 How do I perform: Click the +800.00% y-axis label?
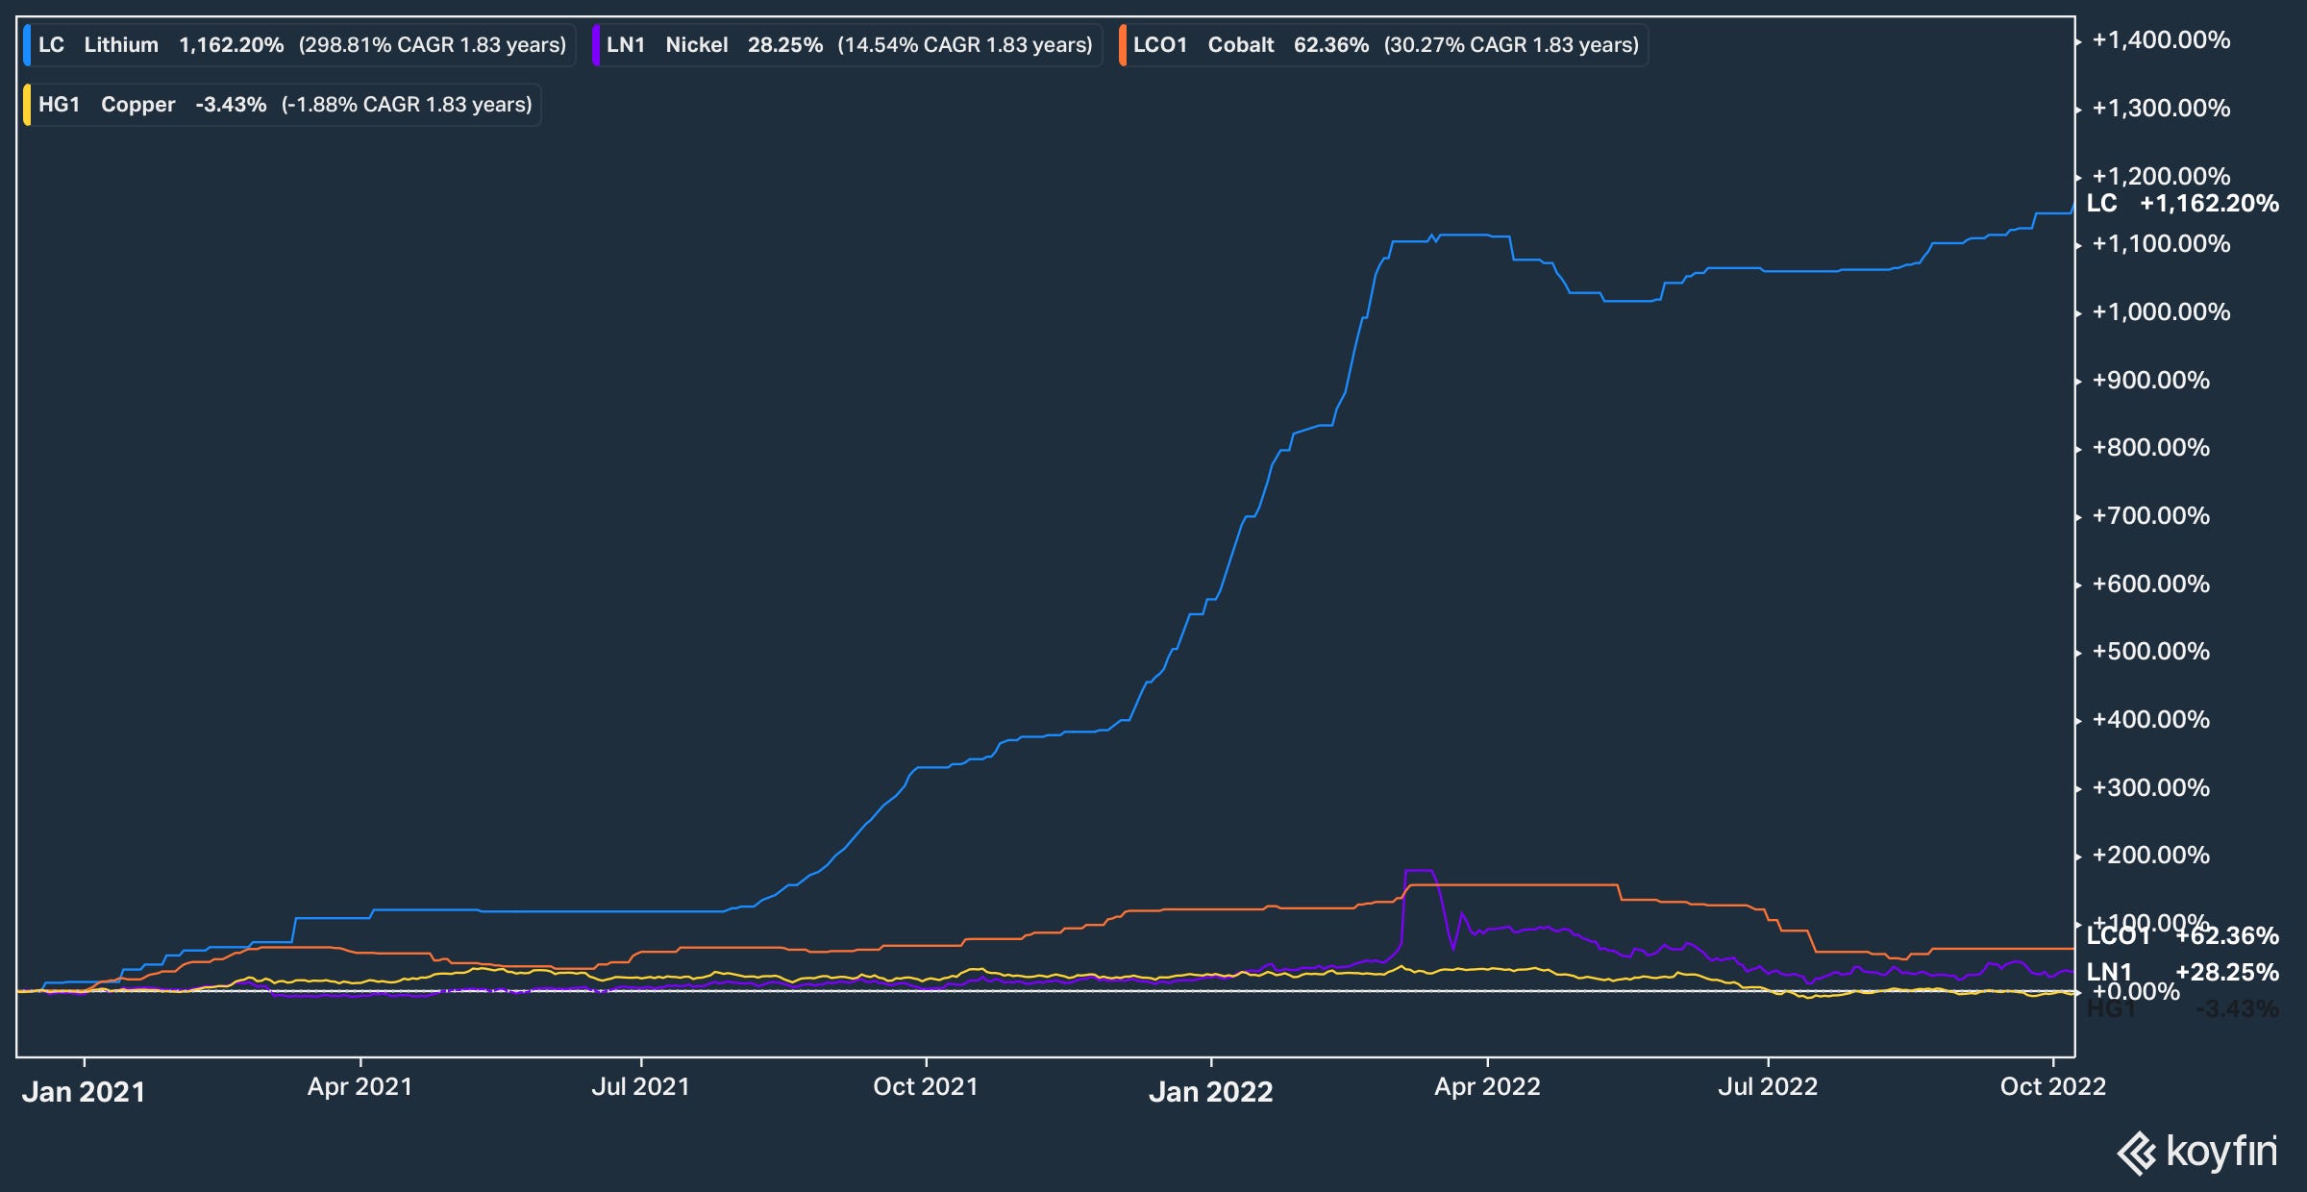click(x=2151, y=448)
